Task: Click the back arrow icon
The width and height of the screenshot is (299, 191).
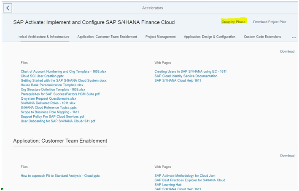Action: tap(8, 8)
